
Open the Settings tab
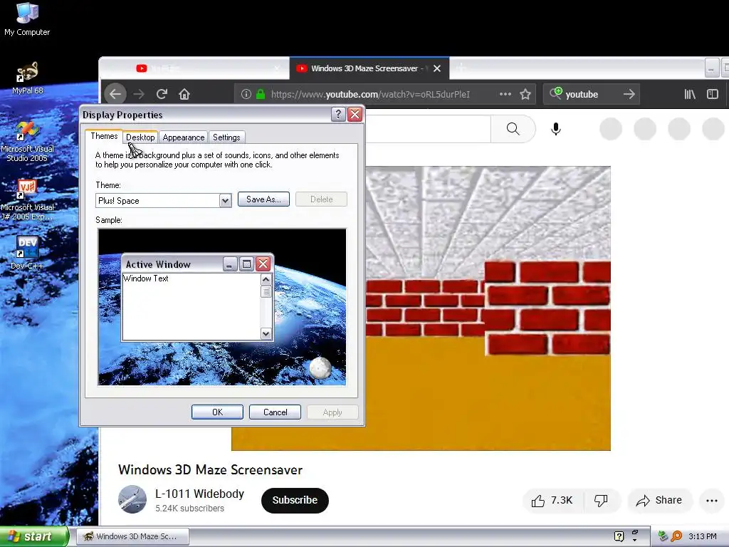(226, 137)
